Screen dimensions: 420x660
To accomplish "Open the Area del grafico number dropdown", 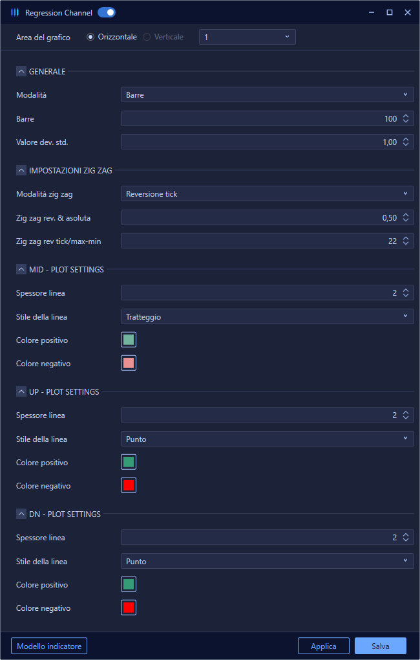I will point(247,37).
